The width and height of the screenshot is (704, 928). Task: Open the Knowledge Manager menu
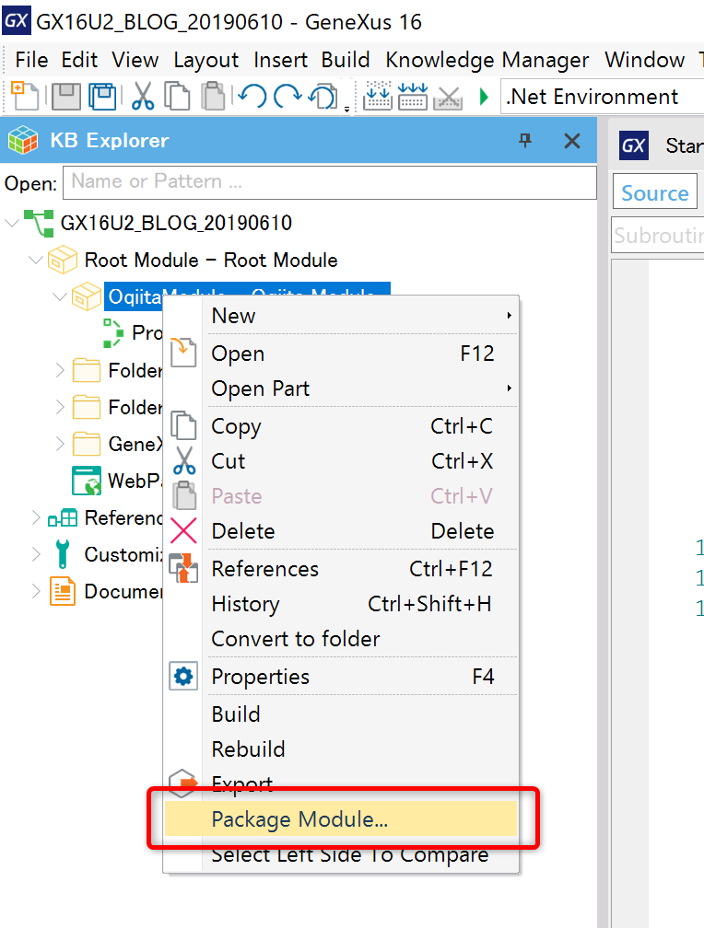(x=487, y=60)
